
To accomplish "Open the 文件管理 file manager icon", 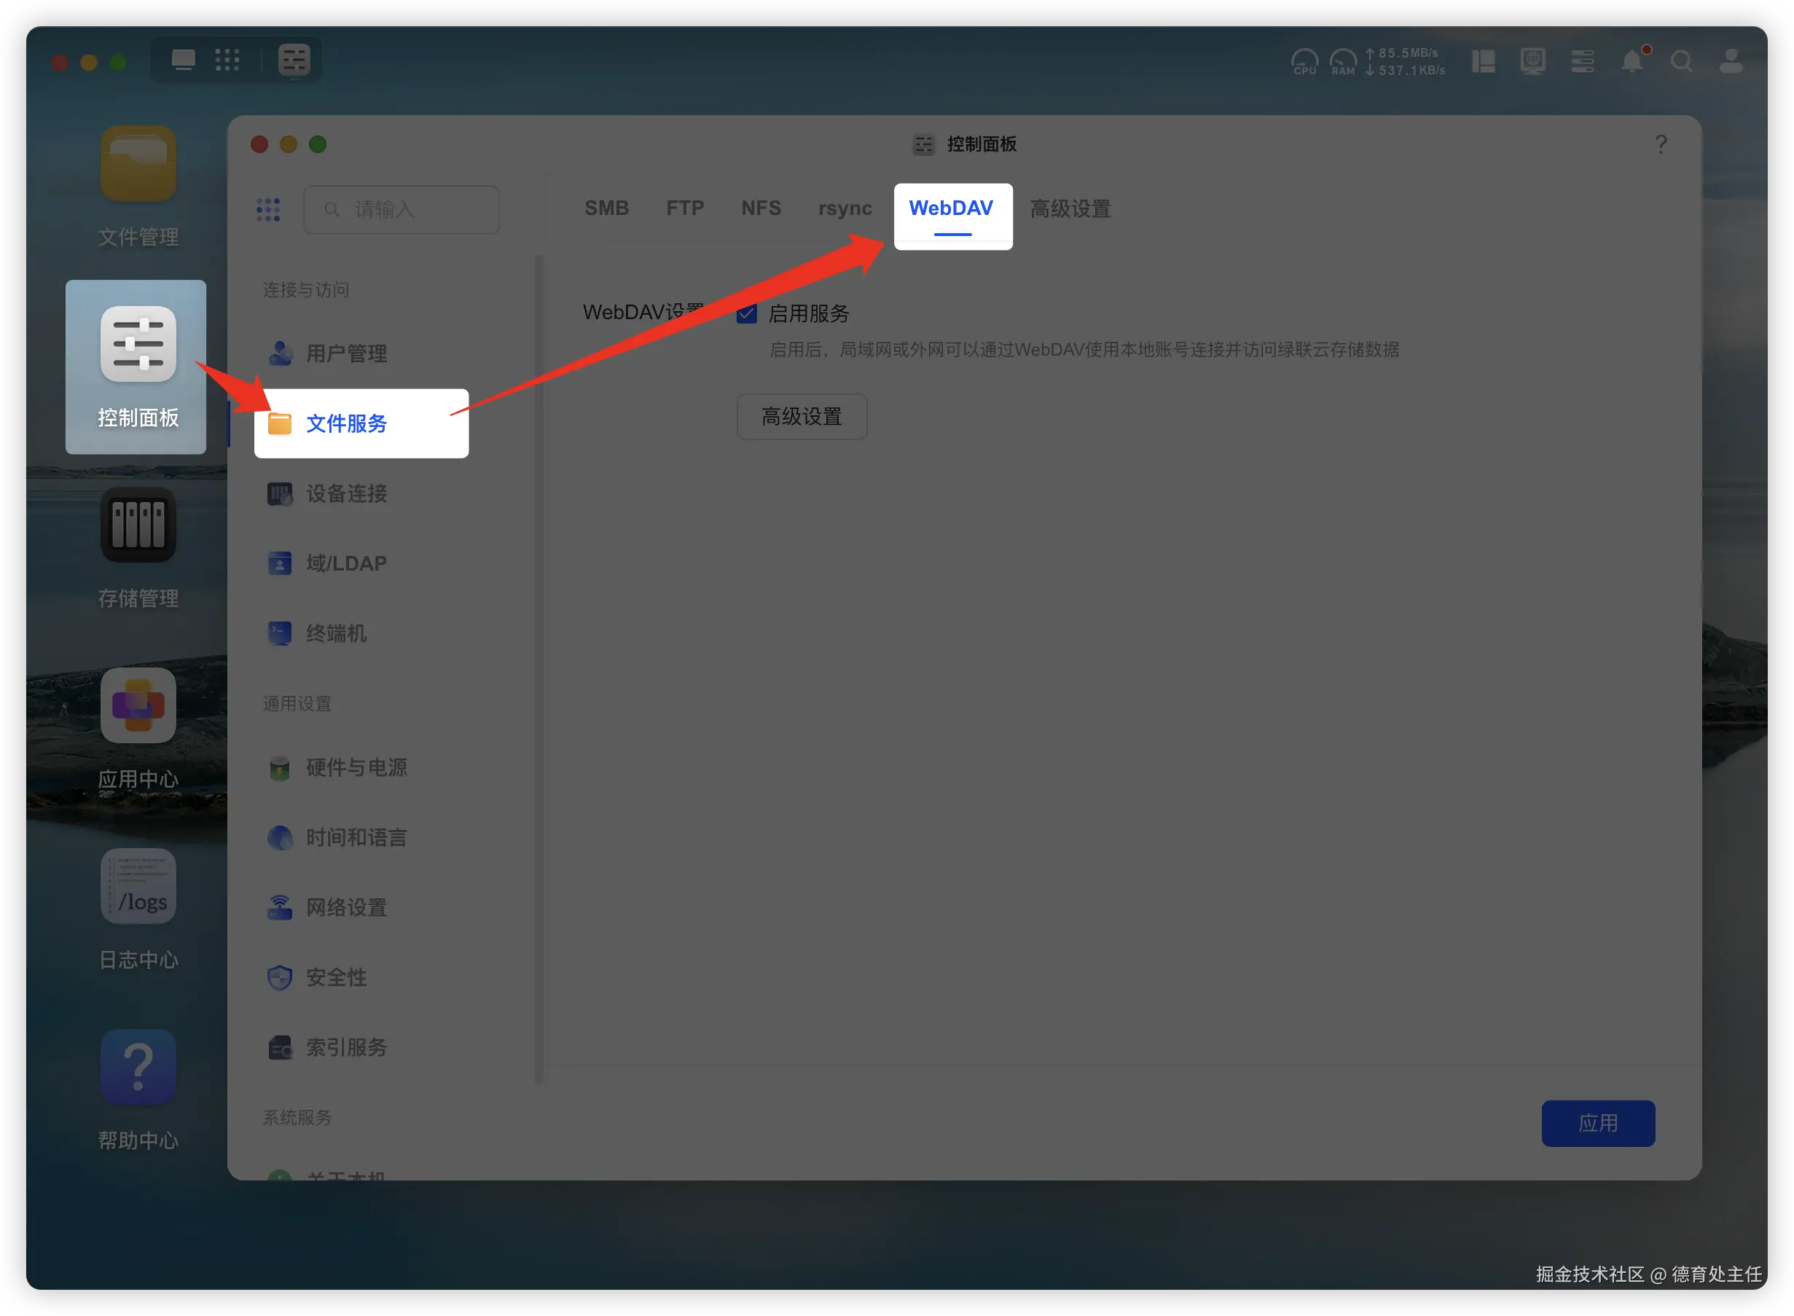I will click(138, 164).
